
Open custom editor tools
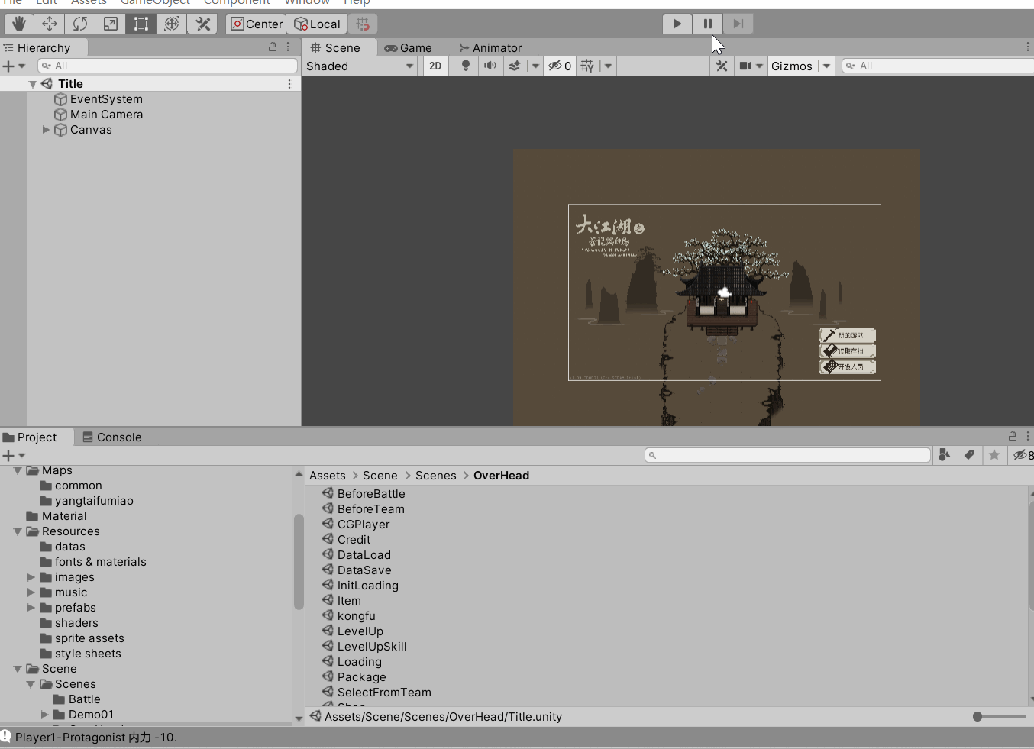(203, 24)
